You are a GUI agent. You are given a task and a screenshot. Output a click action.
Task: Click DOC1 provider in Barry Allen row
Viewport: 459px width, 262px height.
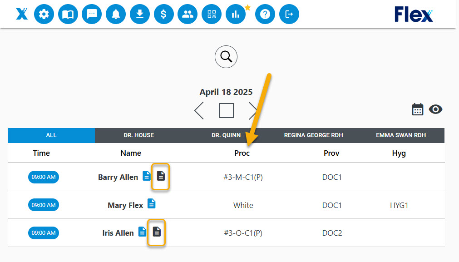[332, 177]
